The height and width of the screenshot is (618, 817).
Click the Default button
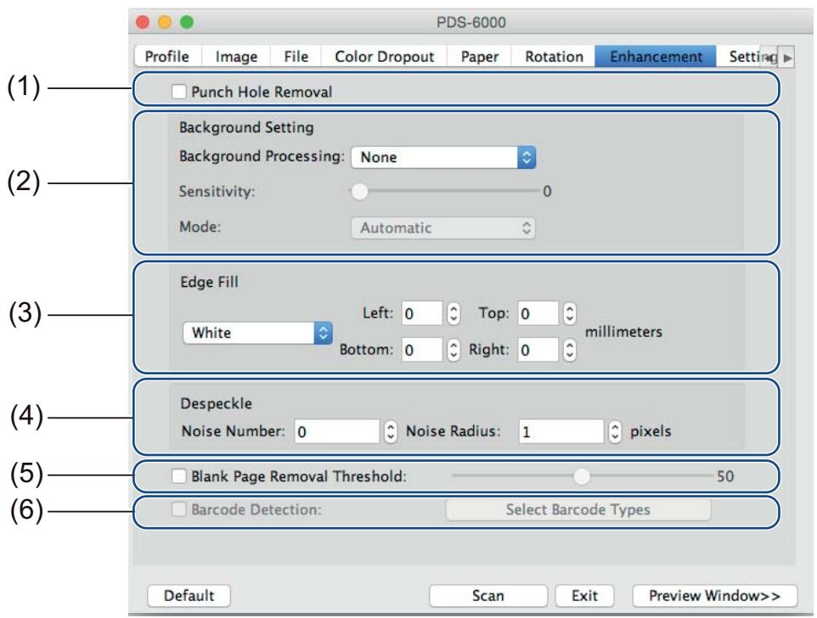[x=189, y=596]
